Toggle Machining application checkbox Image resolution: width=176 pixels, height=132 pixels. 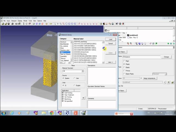pos(63,99)
